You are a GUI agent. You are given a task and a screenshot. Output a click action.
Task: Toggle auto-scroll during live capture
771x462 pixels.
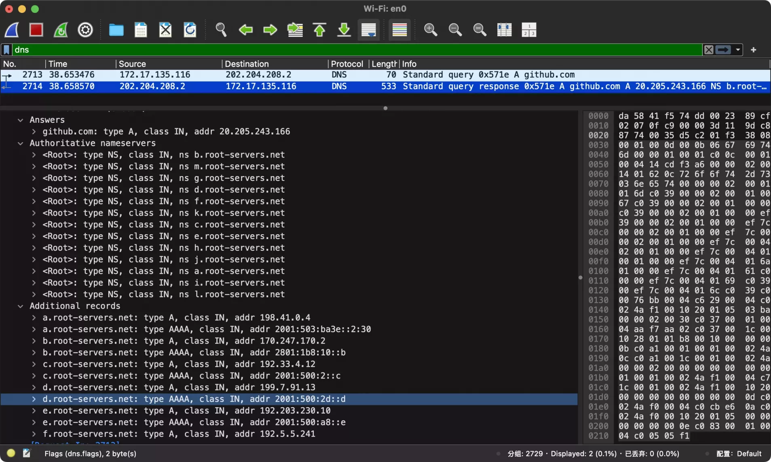point(369,30)
